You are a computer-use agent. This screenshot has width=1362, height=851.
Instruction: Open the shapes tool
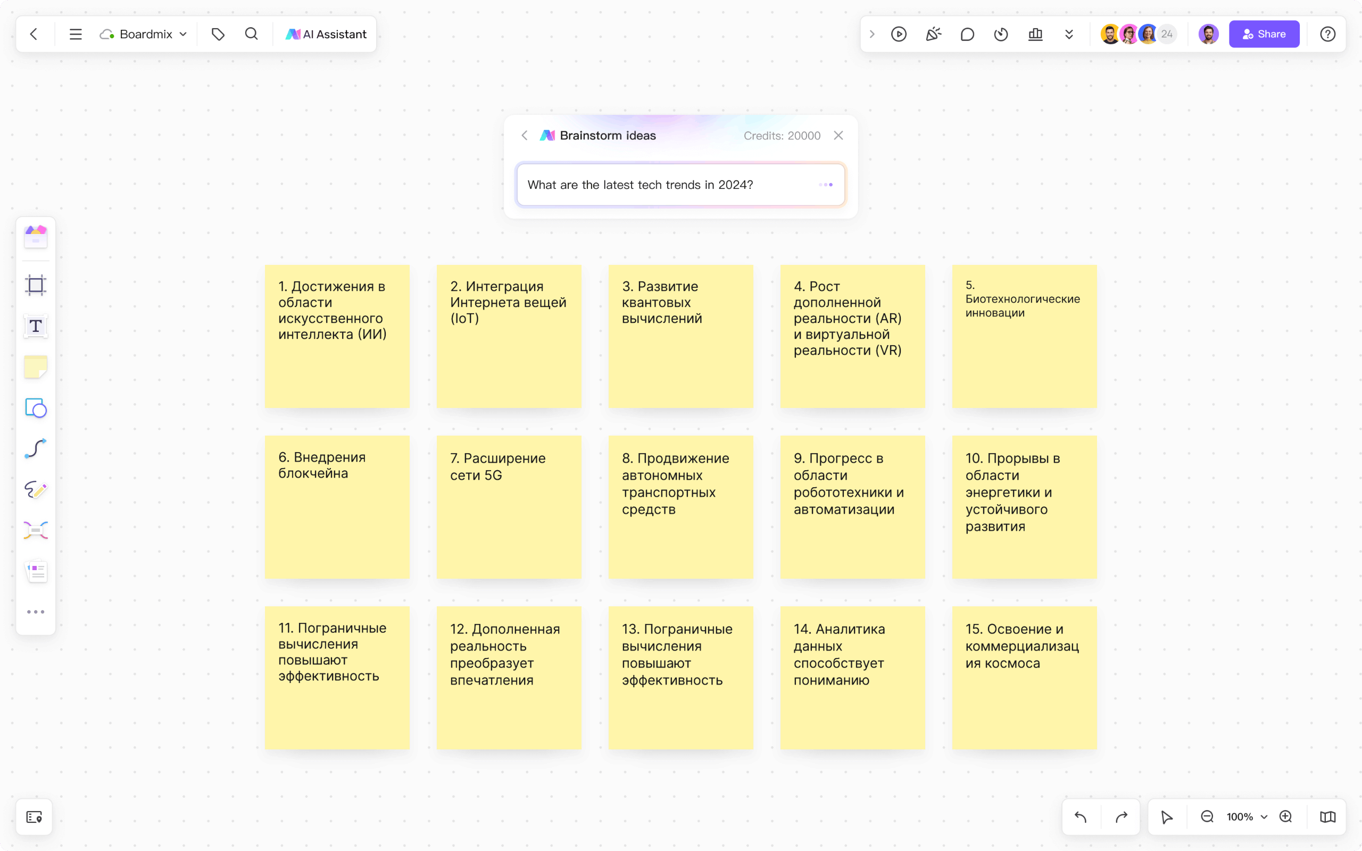36,408
